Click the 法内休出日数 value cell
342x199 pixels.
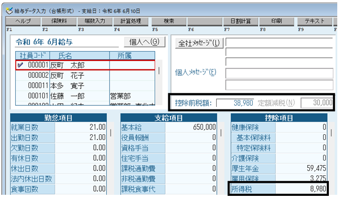(x=81, y=178)
